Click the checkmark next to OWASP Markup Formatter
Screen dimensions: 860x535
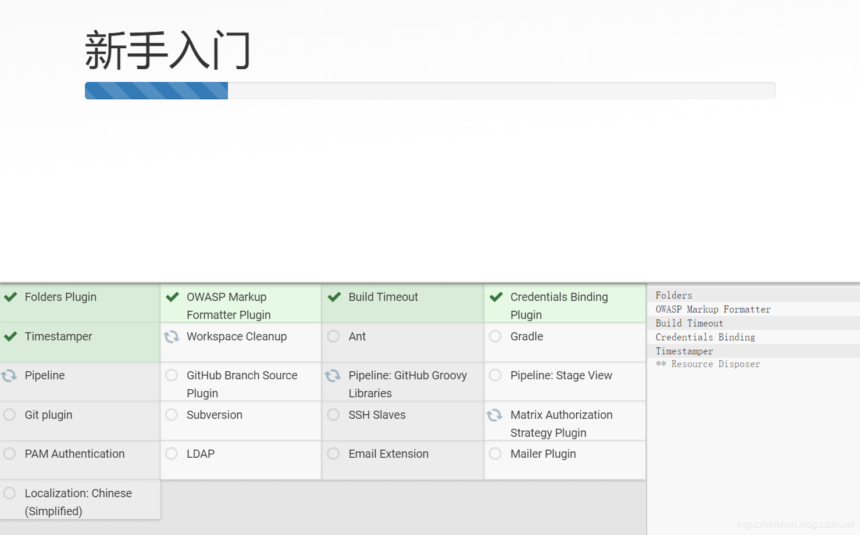[x=172, y=297]
